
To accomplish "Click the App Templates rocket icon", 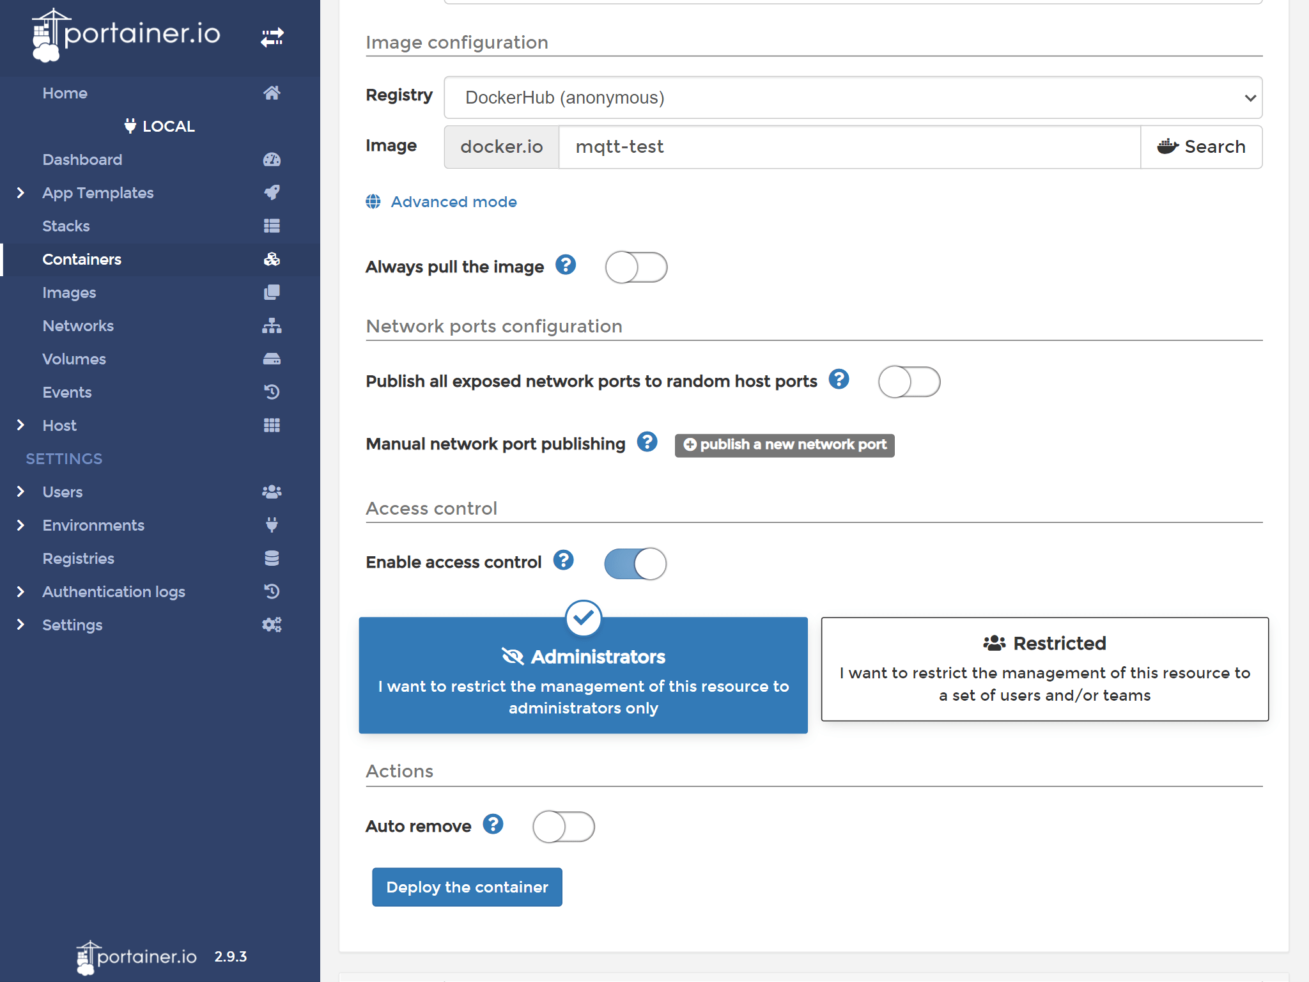I will point(272,192).
